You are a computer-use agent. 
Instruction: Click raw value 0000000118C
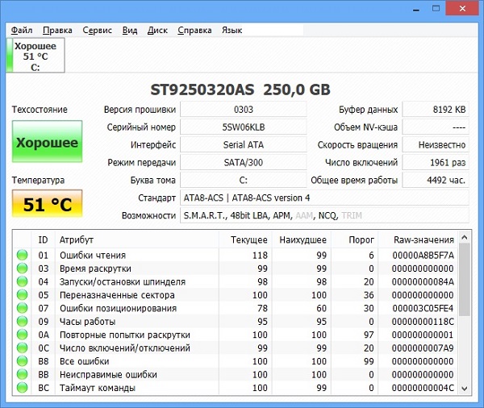tap(423, 322)
